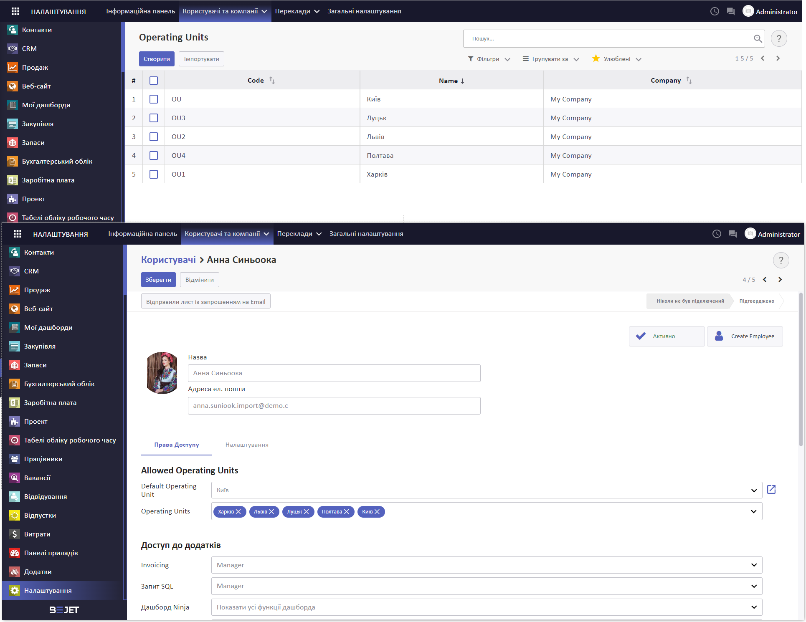Image resolution: width=806 pixels, height=622 pixels.
Task: Click the Імпортувати button
Action: pos(201,59)
